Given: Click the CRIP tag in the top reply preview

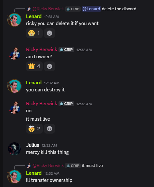Looking at the screenshot, I should click(73, 9).
